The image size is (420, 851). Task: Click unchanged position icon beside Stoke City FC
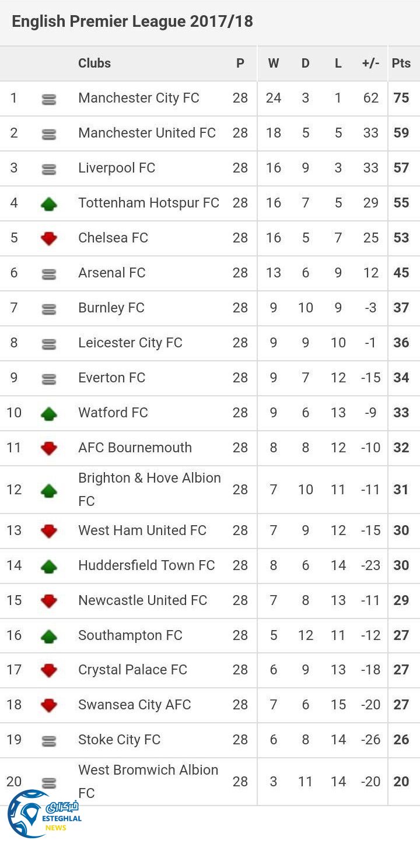(49, 741)
